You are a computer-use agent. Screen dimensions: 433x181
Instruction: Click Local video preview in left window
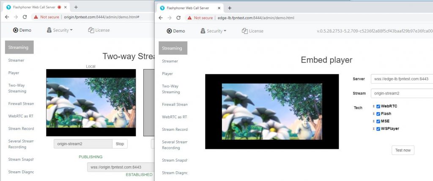91,103
